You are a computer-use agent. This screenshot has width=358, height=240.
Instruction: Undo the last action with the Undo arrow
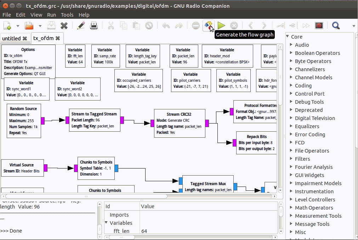point(166,25)
